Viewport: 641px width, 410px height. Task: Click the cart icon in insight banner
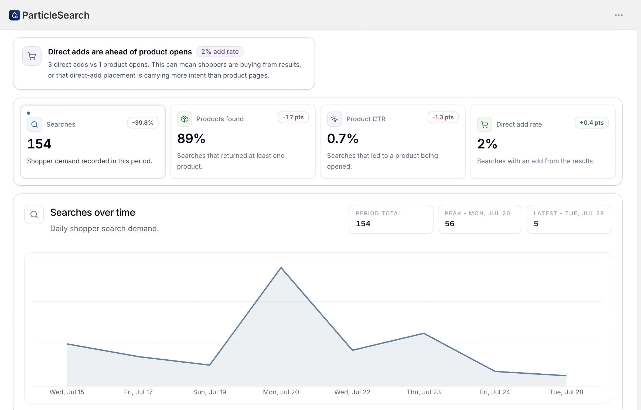pyautogui.click(x=32, y=56)
